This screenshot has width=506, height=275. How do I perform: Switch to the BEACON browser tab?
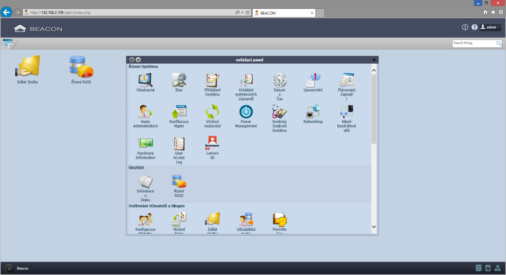point(283,13)
